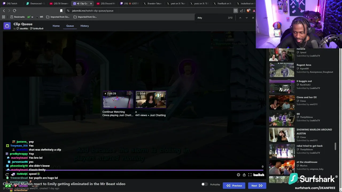Select the Cinna and her EX clip
The width and height of the screenshot is (342, 192).
tap(301, 102)
